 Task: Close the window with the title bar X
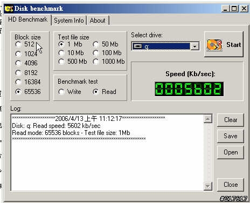pyautogui.click(x=244, y=9)
